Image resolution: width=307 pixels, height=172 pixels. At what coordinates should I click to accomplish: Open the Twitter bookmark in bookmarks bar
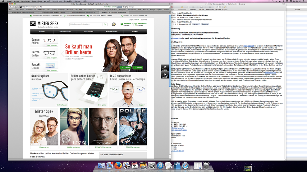click(x=54, y=10)
